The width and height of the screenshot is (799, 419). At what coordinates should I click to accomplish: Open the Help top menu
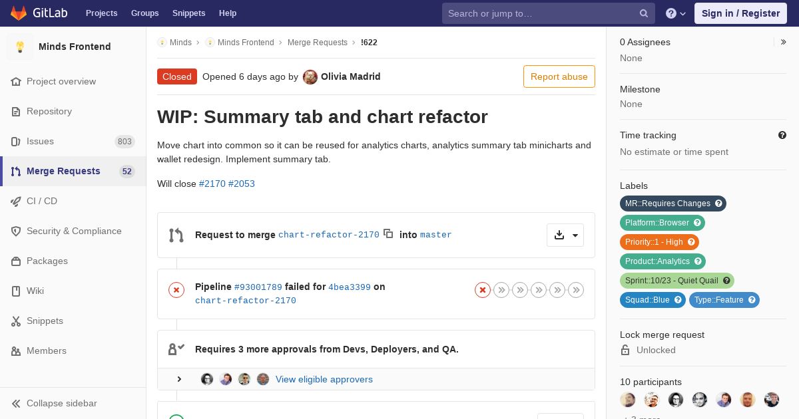point(228,13)
